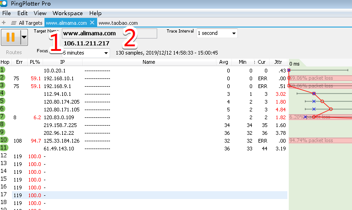Add a new target tab with plus icon

click(4, 22)
